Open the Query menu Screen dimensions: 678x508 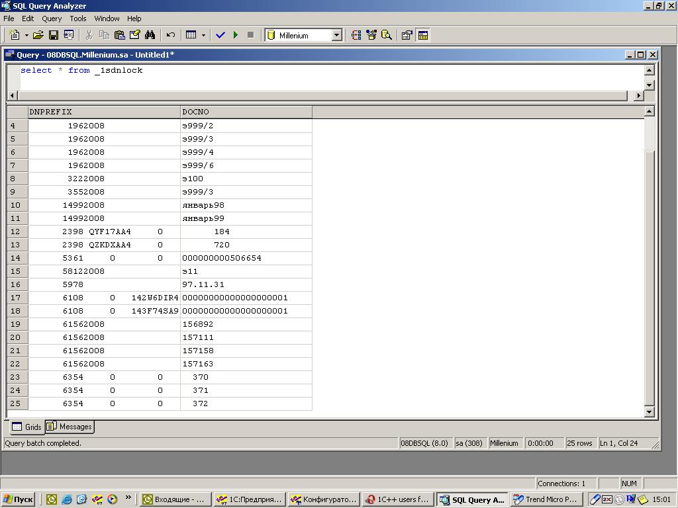(x=52, y=19)
